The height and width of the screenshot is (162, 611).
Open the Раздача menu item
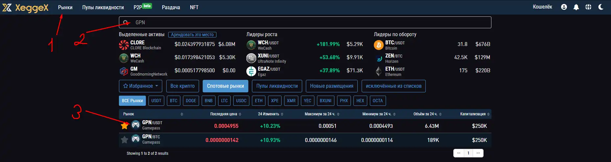pos(171,7)
